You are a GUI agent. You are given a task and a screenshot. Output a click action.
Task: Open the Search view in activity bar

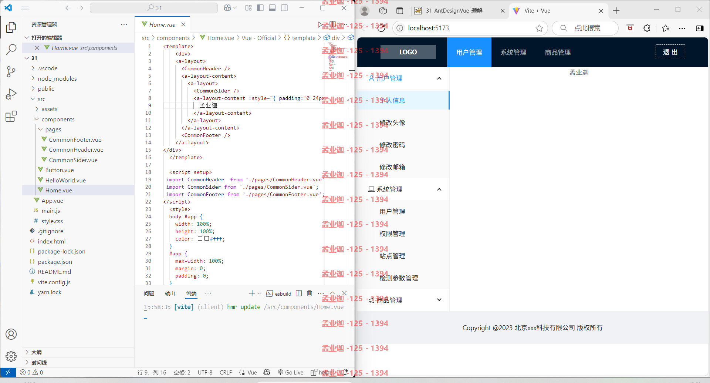point(11,49)
